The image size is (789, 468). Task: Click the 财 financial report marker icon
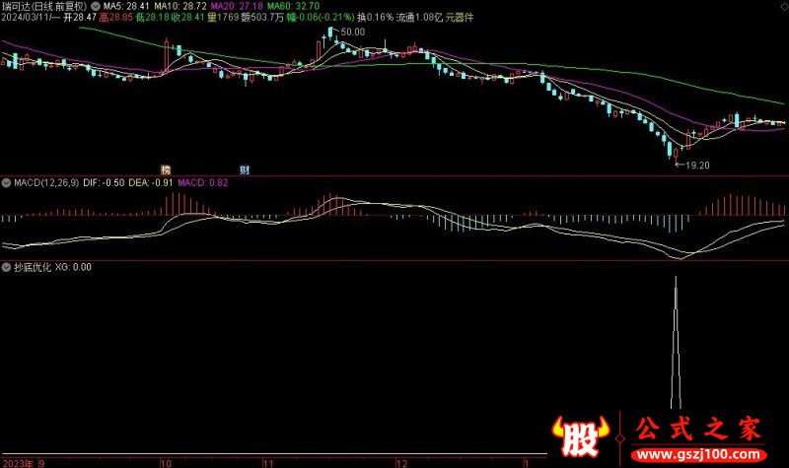(245, 169)
